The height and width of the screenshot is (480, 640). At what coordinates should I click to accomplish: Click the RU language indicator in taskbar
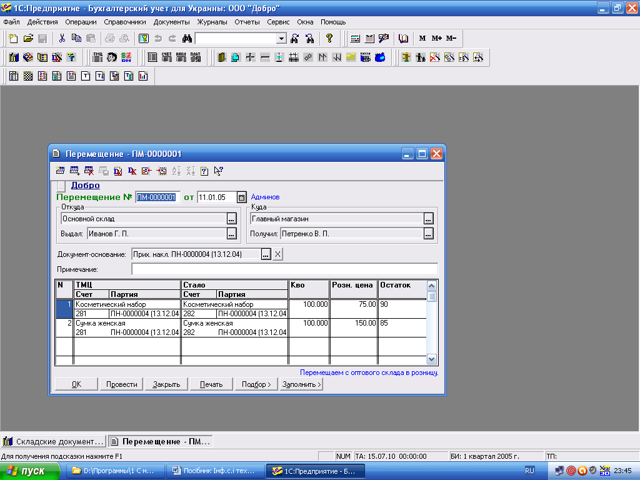pyautogui.click(x=529, y=471)
